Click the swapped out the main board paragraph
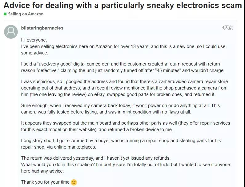Image resolution: width=245 pixels, height=187 pixels. [x=126, y=126]
